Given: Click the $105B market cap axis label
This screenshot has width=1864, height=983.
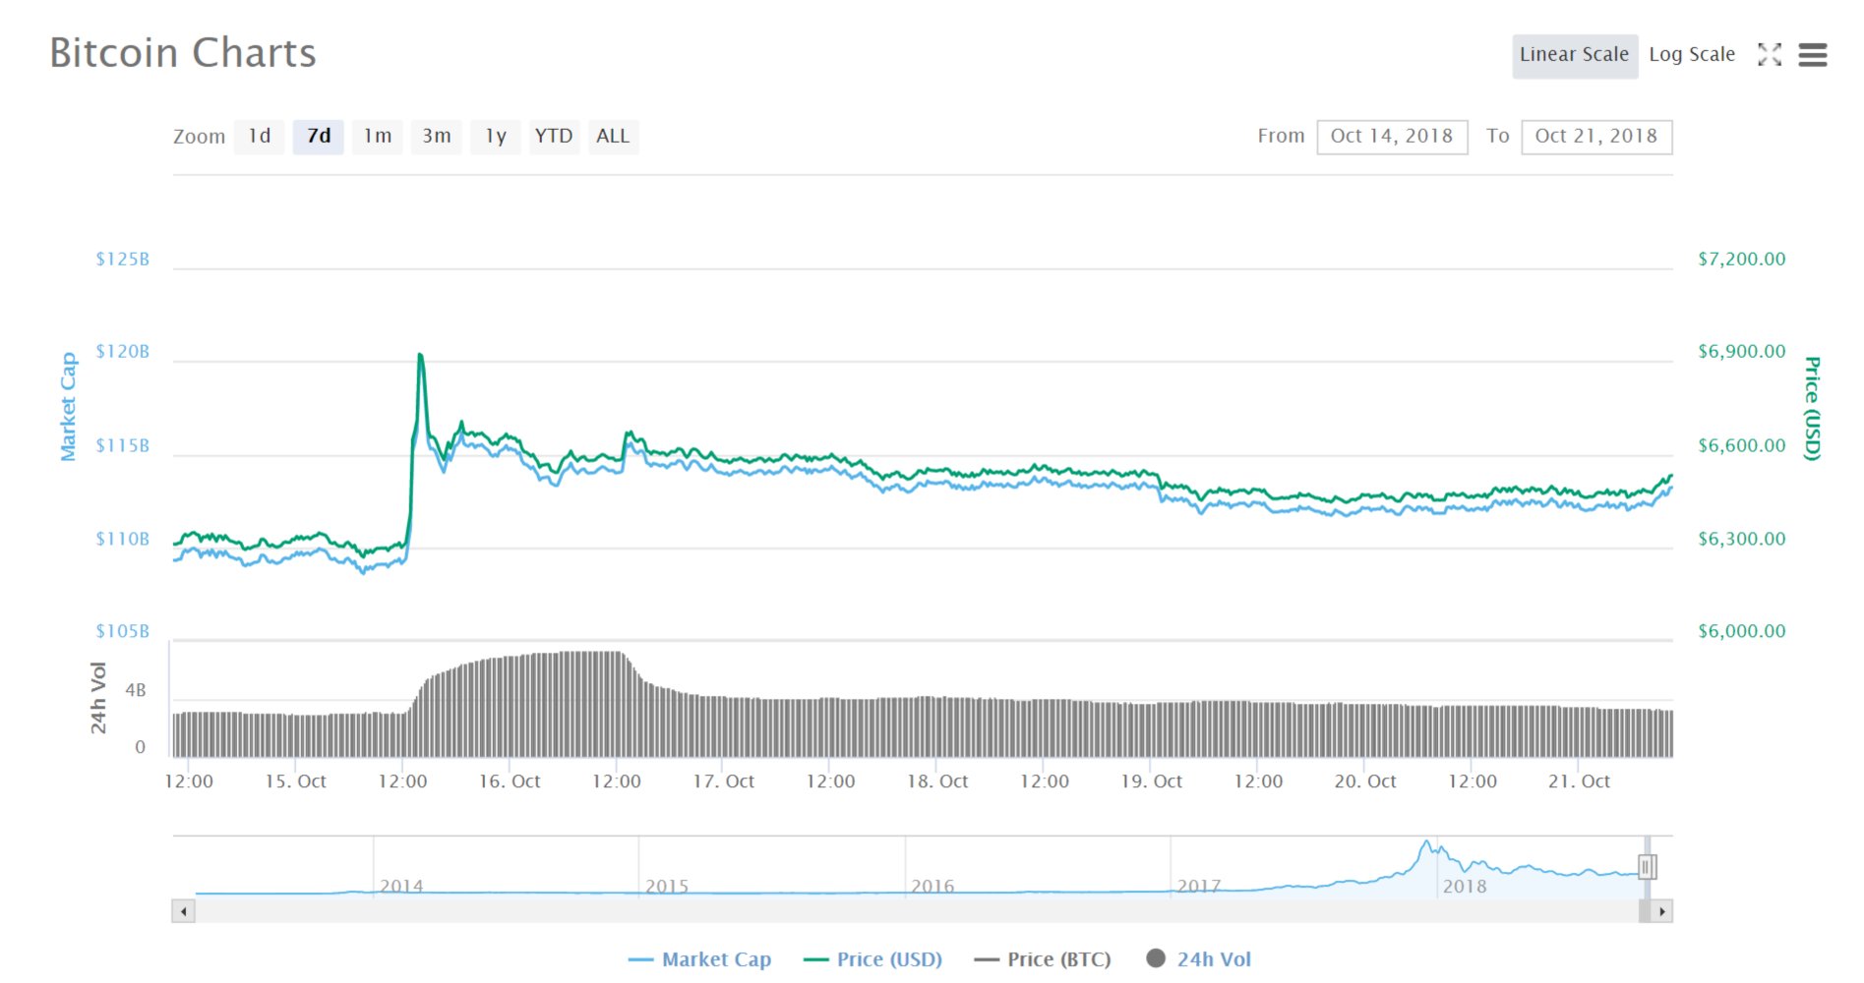Looking at the screenshot, I should pos(123,631).
